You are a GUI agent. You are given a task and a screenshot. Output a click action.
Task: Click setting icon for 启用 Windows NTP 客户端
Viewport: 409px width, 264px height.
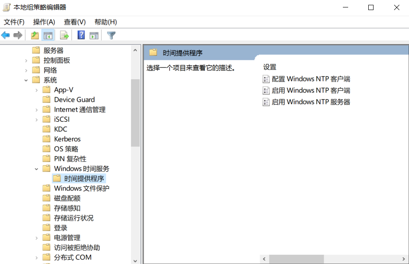(x=266, y=91)
